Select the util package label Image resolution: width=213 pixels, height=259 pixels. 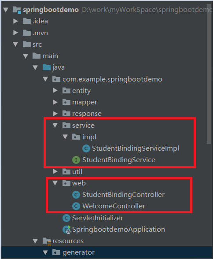[x=77, y=172]
